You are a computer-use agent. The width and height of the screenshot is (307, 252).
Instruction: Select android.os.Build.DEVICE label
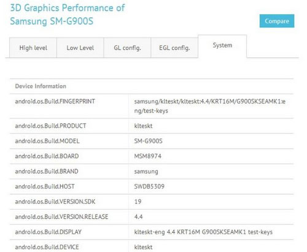(47, 247)
